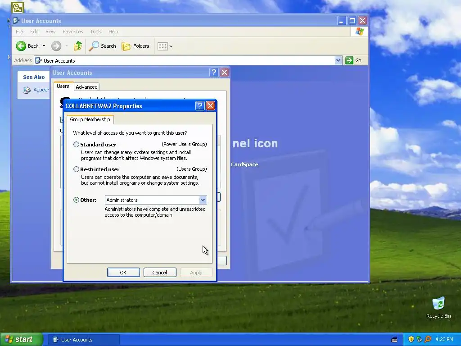Click the security shield tray icon
The height and width of the screenshot is (346, 461).
pyautogui.click(x=411, y=339)
